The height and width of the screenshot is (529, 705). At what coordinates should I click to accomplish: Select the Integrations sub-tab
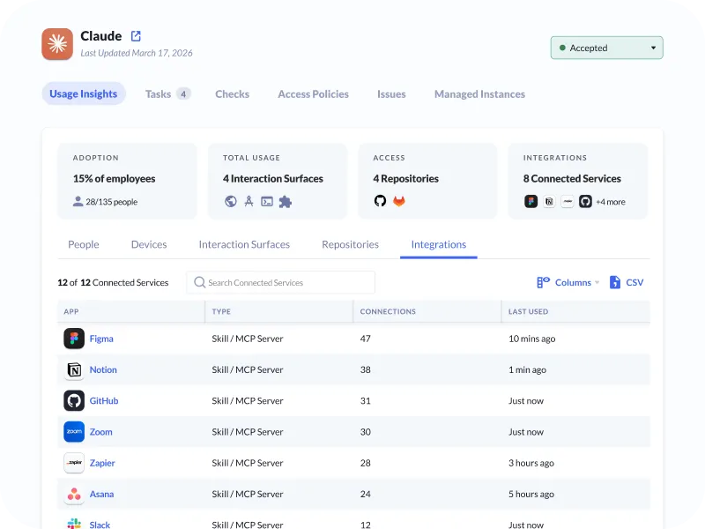(x=438, y=244)
